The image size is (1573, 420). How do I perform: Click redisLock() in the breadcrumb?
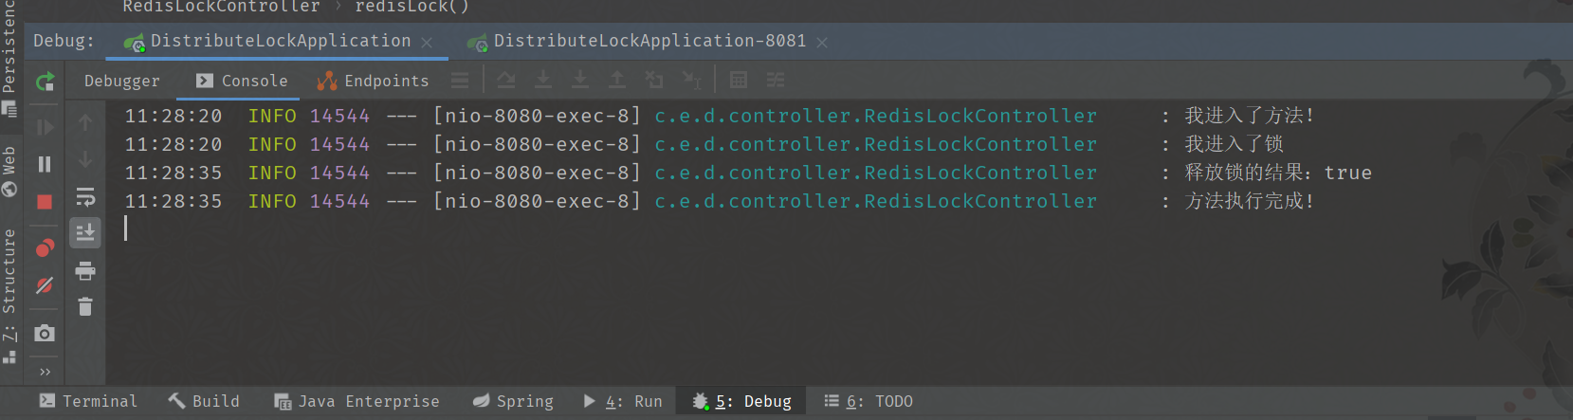click(412, 7)
